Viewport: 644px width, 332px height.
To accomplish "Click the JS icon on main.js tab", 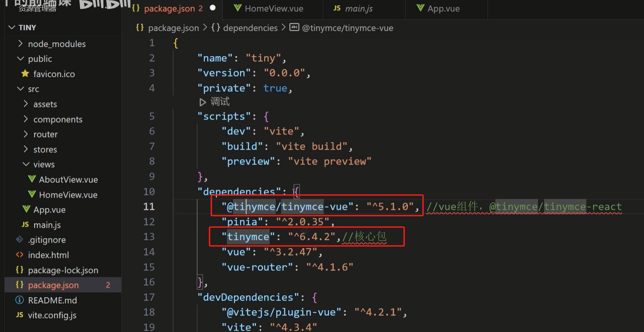I will (x=337, y=8).
